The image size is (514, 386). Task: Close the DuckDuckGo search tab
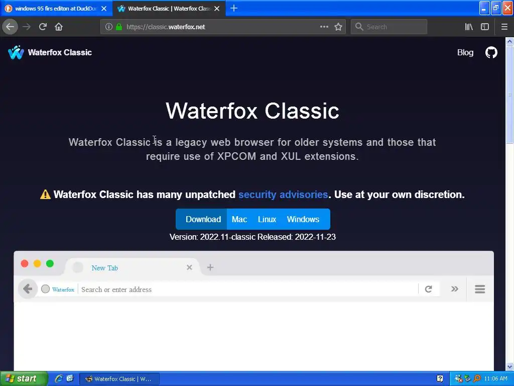pyautogui.click(x=104, y=9)
